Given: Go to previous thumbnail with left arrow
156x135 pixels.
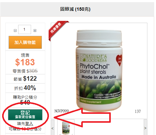Looking at the screenshot, I should pyautogui.click(x=53, y=128).
